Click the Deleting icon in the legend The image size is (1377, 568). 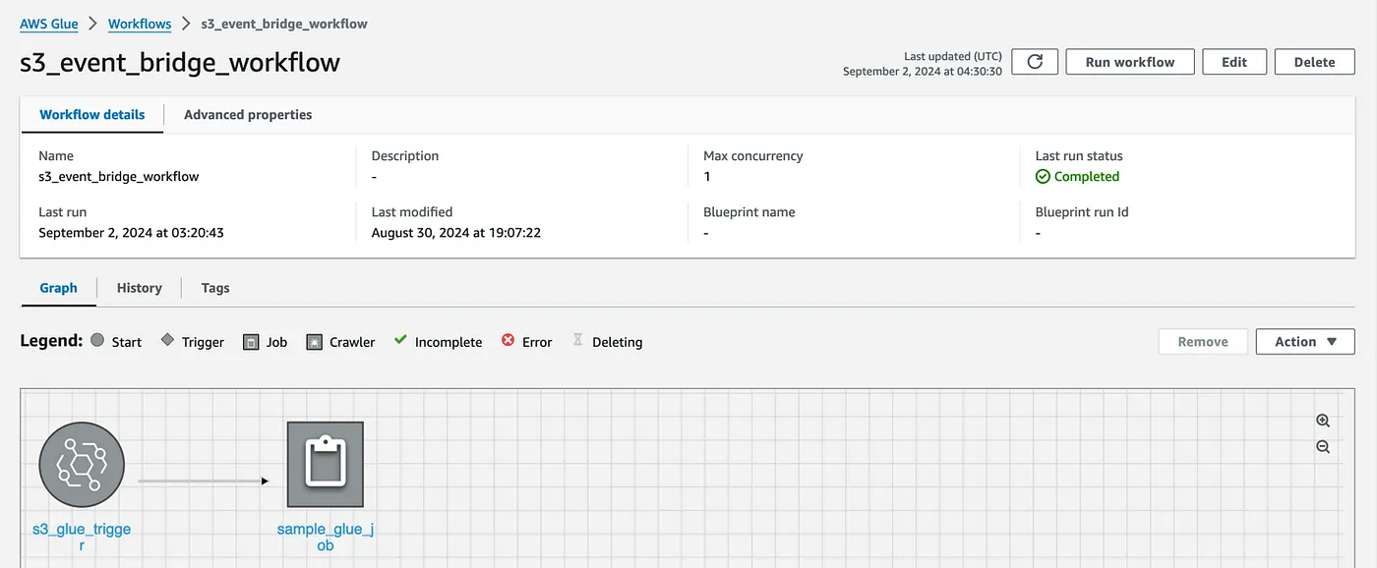[577, 341]
